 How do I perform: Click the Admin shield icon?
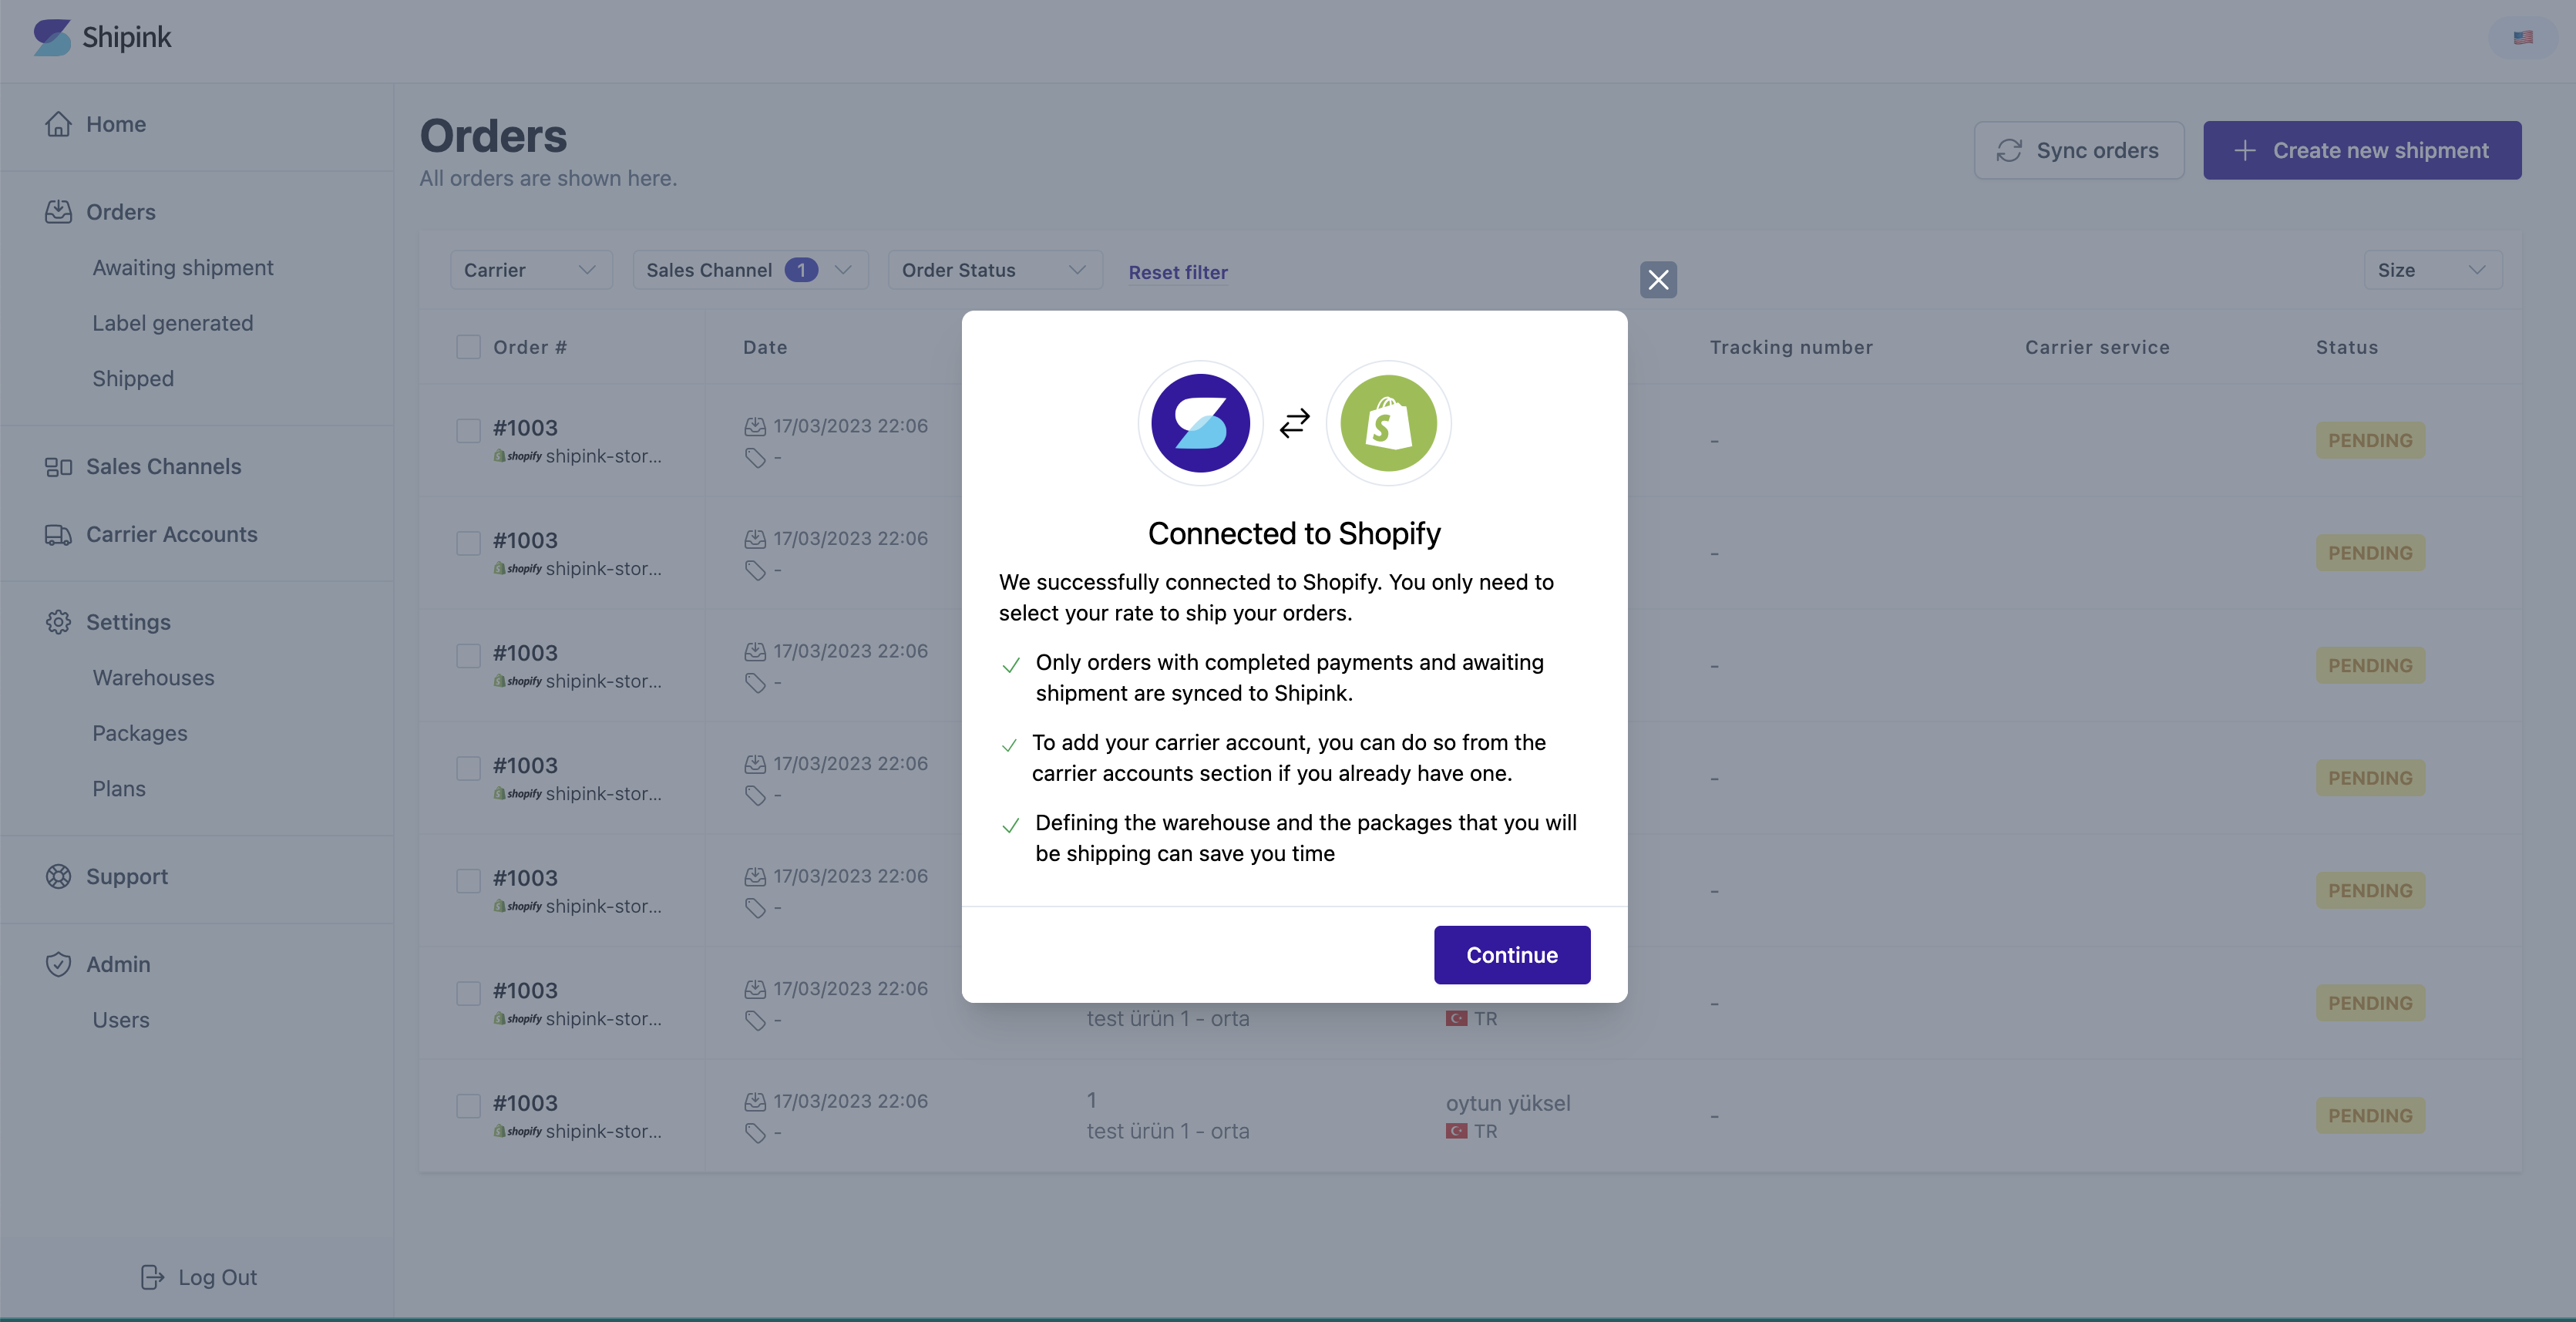tap(58, 964)
